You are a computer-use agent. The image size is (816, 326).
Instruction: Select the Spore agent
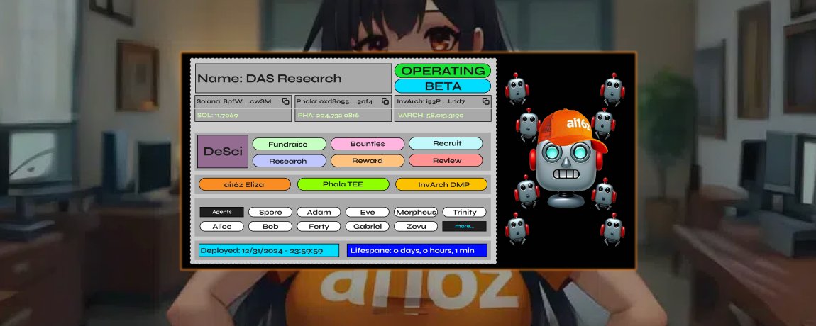click(270, 212)
